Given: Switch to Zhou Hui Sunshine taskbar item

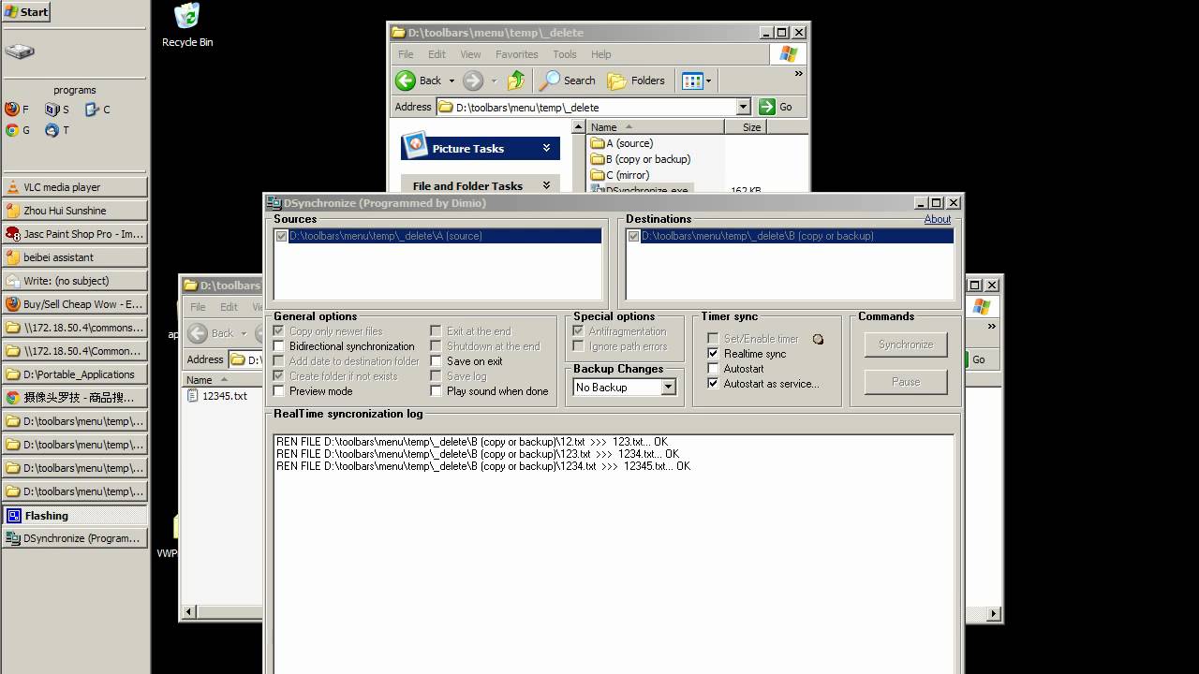Looking at the screenshot, I should tap(75, 211).
